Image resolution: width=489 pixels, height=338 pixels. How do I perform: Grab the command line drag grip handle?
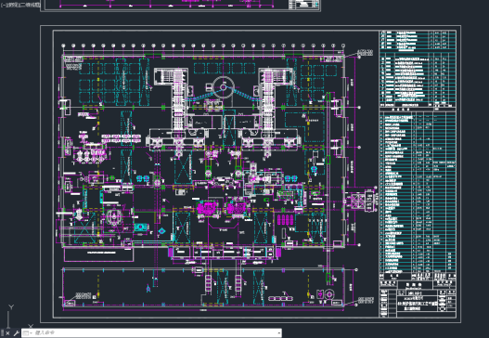pos(2,333)
